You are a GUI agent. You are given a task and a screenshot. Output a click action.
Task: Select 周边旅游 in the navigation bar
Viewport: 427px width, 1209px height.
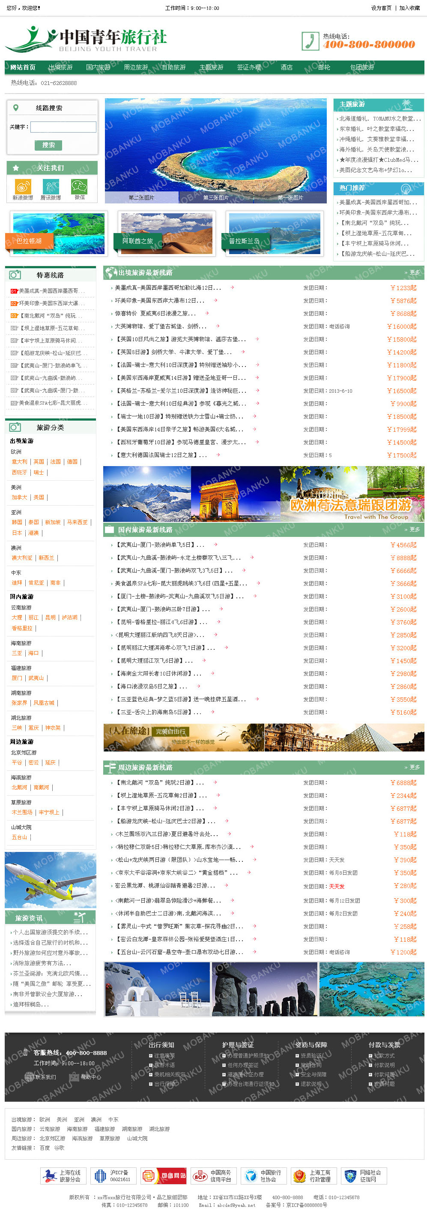click(136, 67)
